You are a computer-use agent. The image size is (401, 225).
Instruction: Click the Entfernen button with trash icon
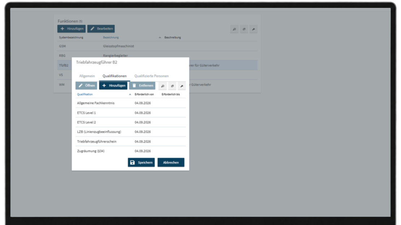142,85
